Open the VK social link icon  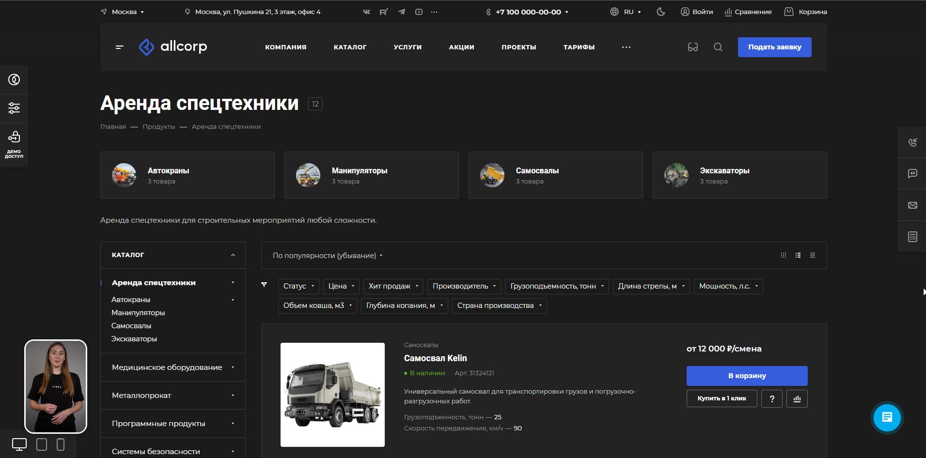pyautogui.click(x=366, y=12)
